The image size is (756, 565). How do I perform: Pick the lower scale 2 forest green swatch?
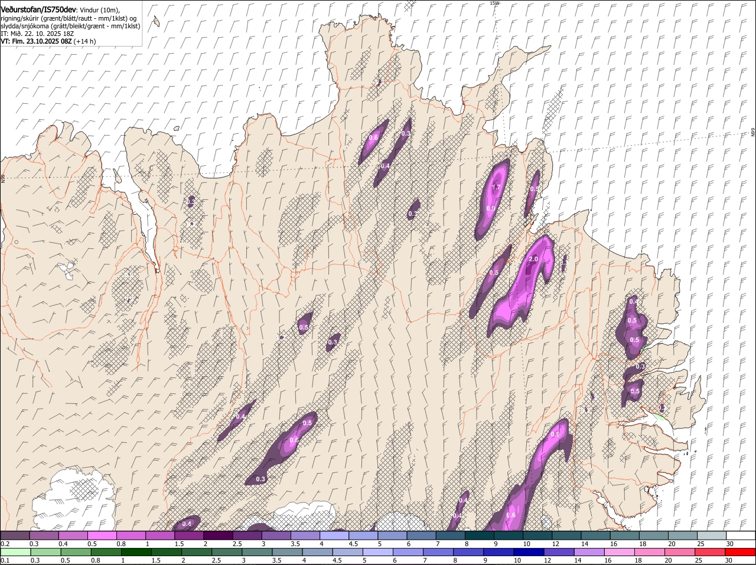pyautogui.click(x=196, y=553)
